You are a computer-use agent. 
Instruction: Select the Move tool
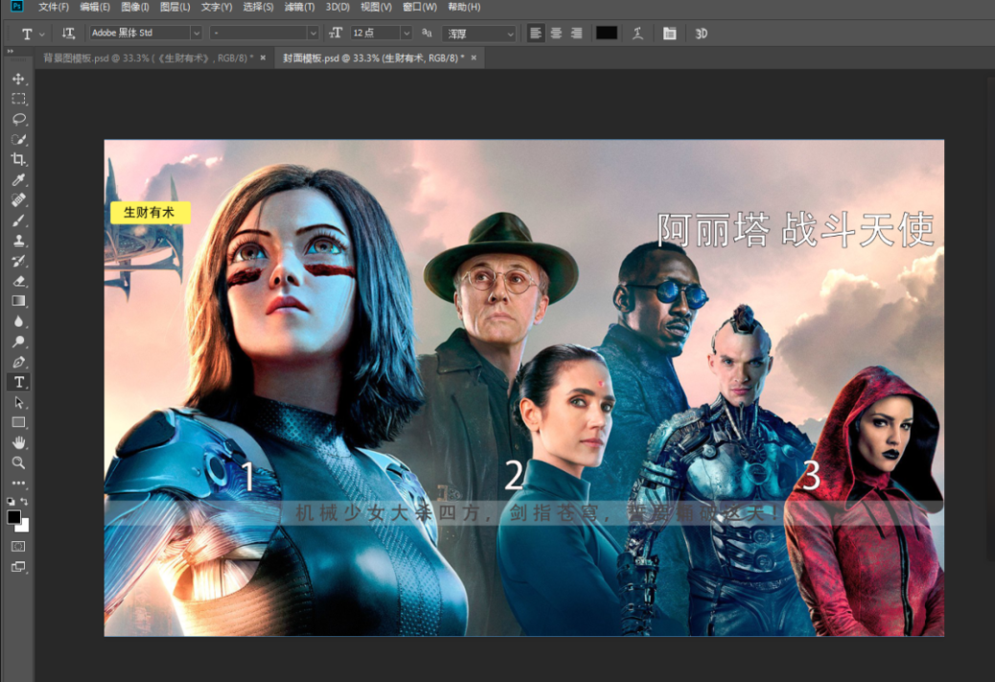[18, 79]
